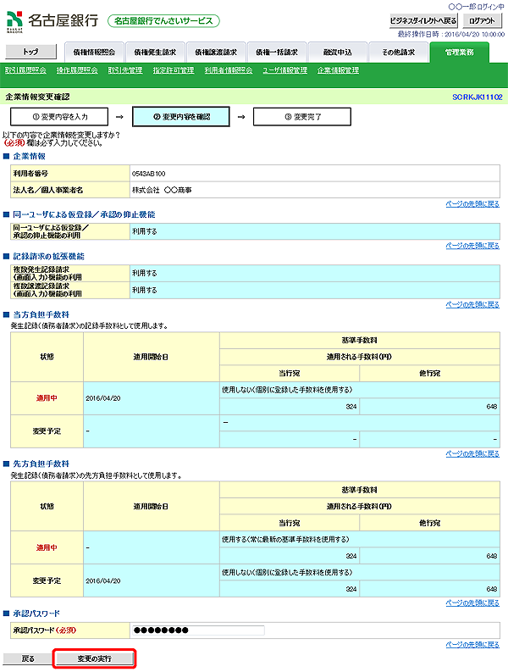This screenshot has height=672, width=508.
Task: Open 企業情報管理 link
Action: click(x=338, y=70)
